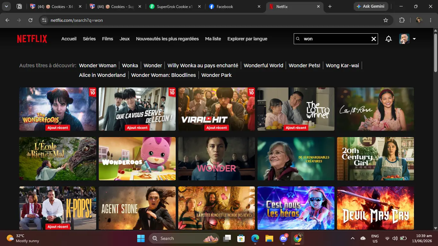Viewport: 438px width, 246px height.
Task: Show hidden system tray icons
Action: tap(353, 238)
